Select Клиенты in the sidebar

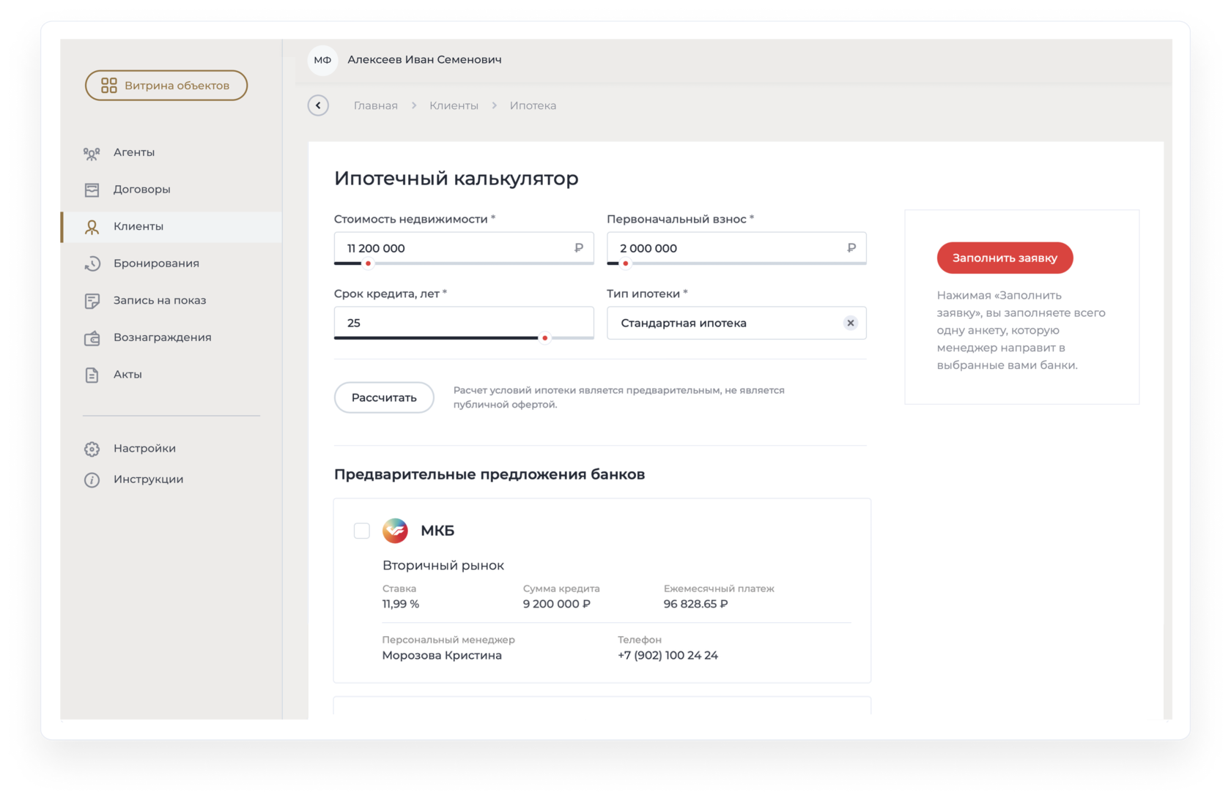171,227
